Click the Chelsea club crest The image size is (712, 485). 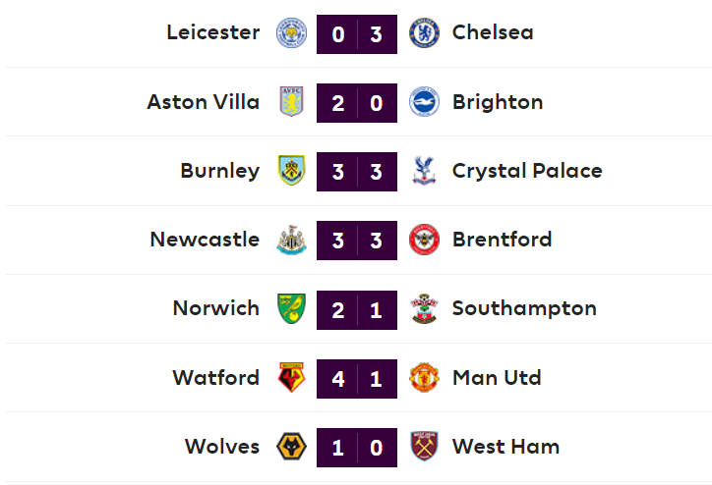click(x=423, y=33)
